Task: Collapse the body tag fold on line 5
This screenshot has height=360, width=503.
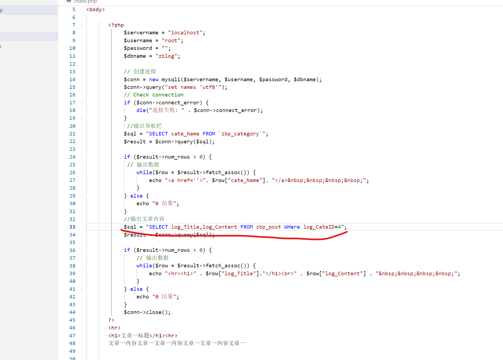Action: (x=81, y=10)
